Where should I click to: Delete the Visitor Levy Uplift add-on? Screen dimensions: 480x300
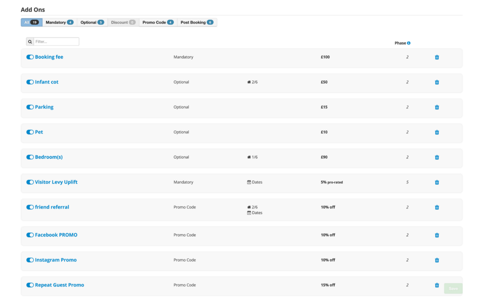click(x=437, y=182)
